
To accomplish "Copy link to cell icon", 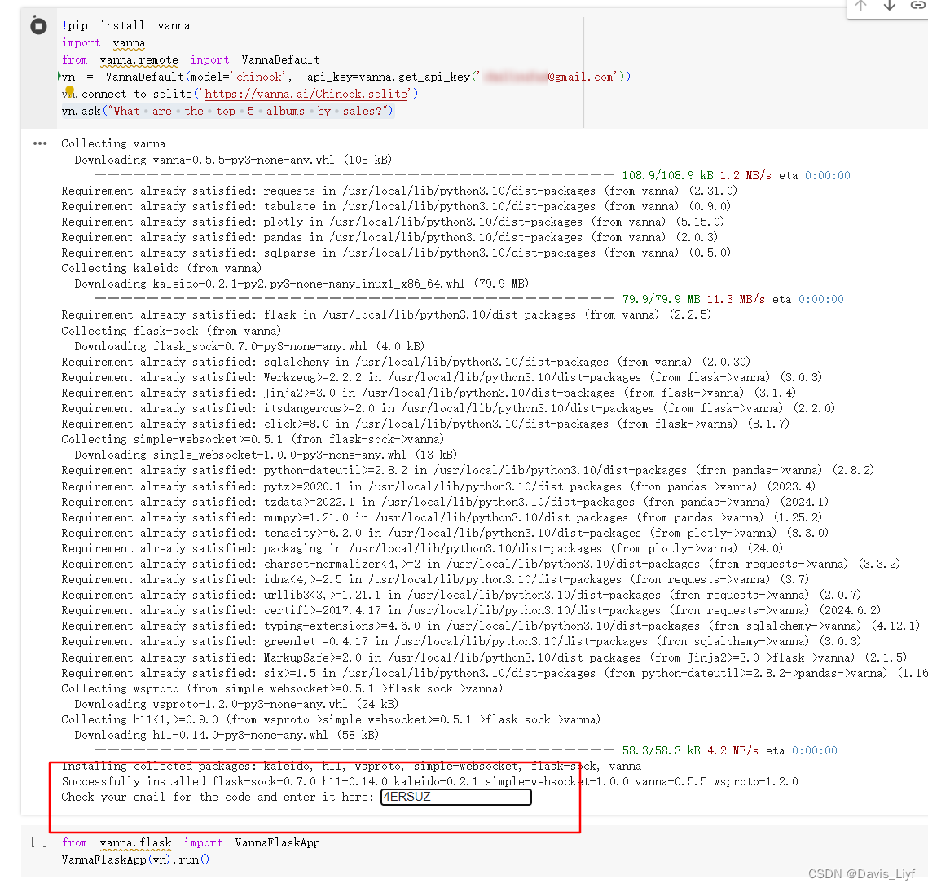I will click(x=917, y=6).
